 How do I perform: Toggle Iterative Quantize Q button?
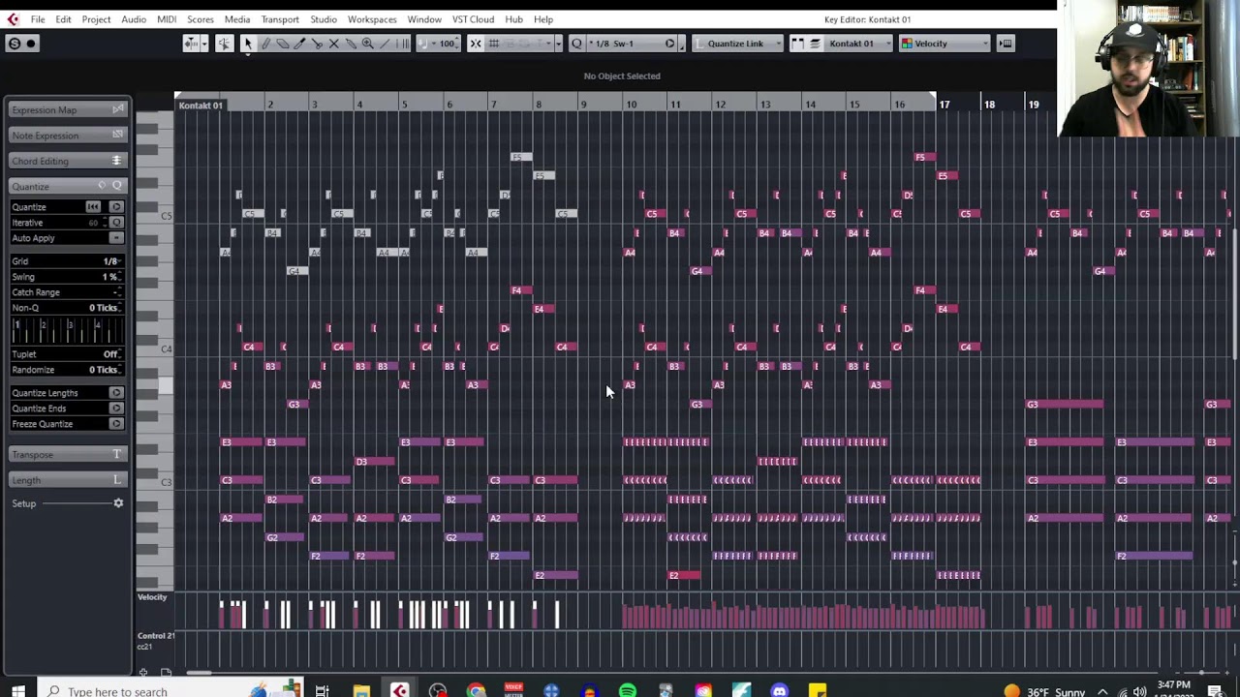click(x=116, y=223)
